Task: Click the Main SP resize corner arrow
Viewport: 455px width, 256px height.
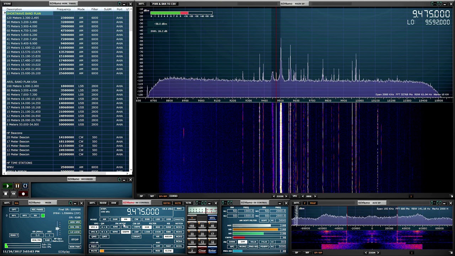Action: pos(451,196)
